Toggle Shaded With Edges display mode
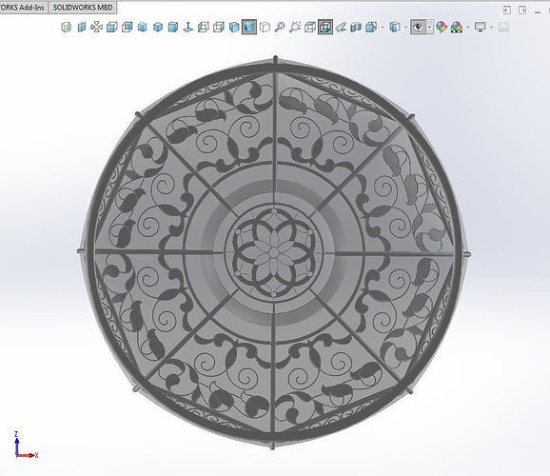The image size is (550, 476). (x=234, y=27)
